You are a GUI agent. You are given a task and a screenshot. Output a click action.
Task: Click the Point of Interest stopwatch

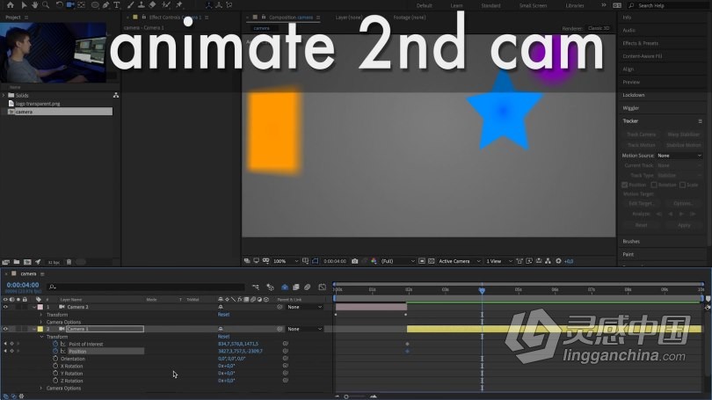pos(54,344)
